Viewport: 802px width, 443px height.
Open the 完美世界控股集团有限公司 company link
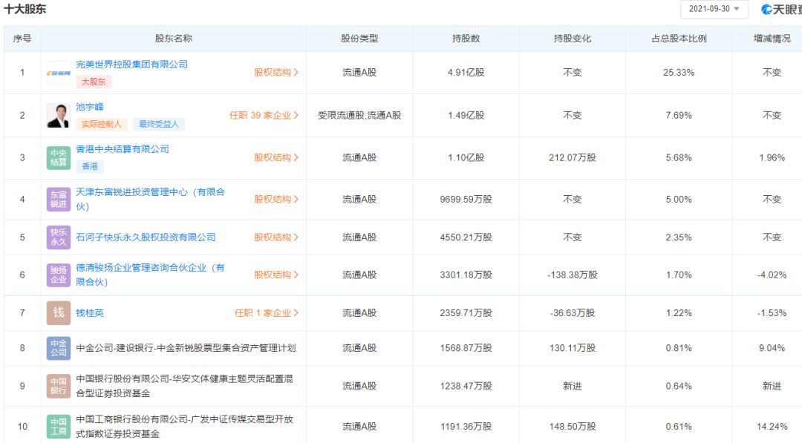tap(132, 65)
